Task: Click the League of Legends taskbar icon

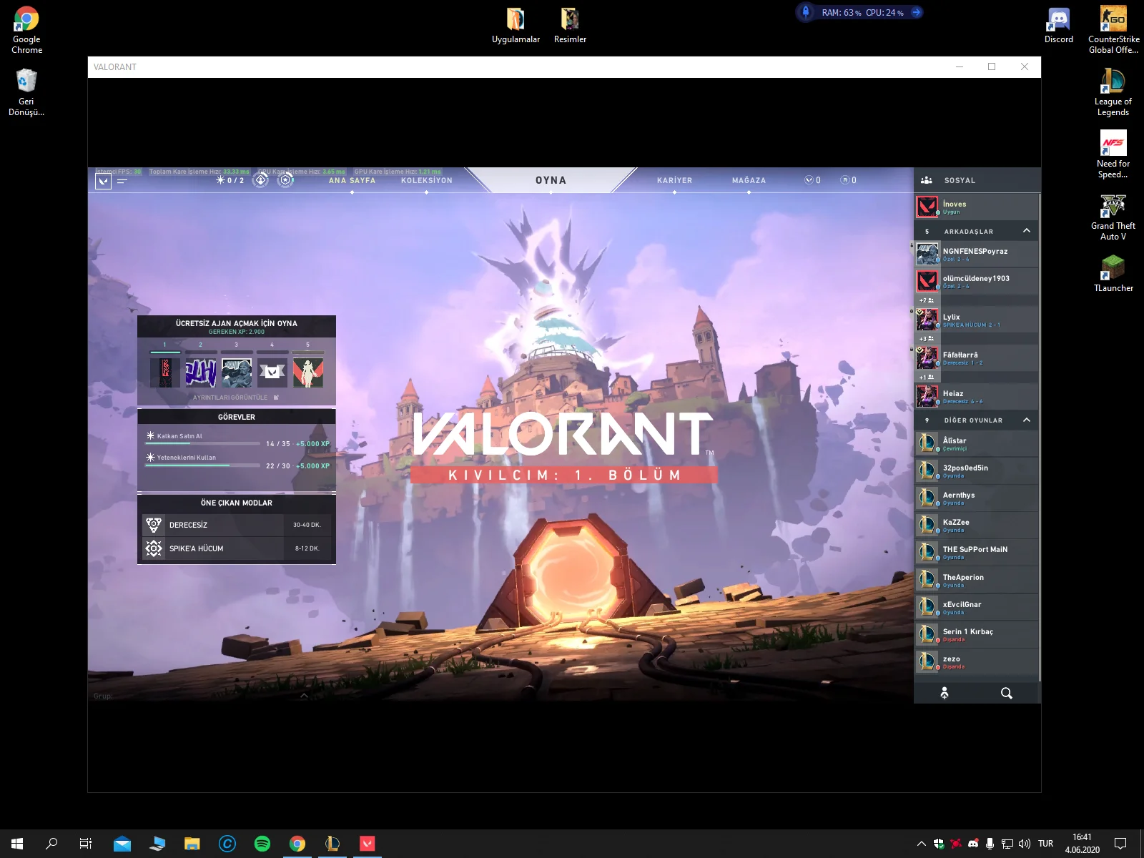Action: pyautogui.click(x=332, y=844)
